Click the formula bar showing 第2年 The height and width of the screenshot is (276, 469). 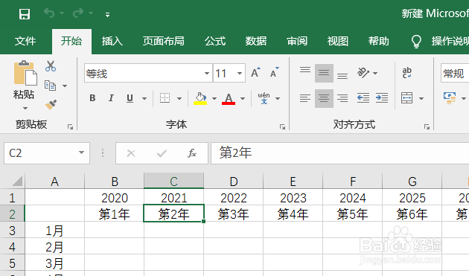tap(339, 153)
